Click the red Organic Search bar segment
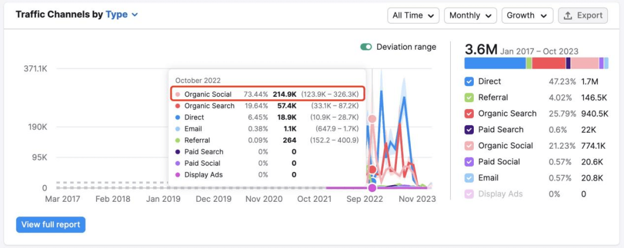 (549, 63)
